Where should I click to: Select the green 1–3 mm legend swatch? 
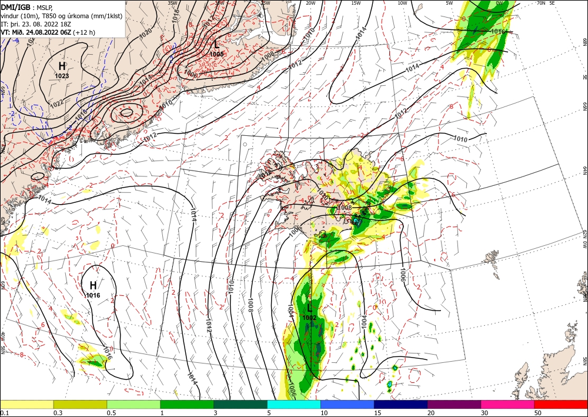[x=187, y=404]
